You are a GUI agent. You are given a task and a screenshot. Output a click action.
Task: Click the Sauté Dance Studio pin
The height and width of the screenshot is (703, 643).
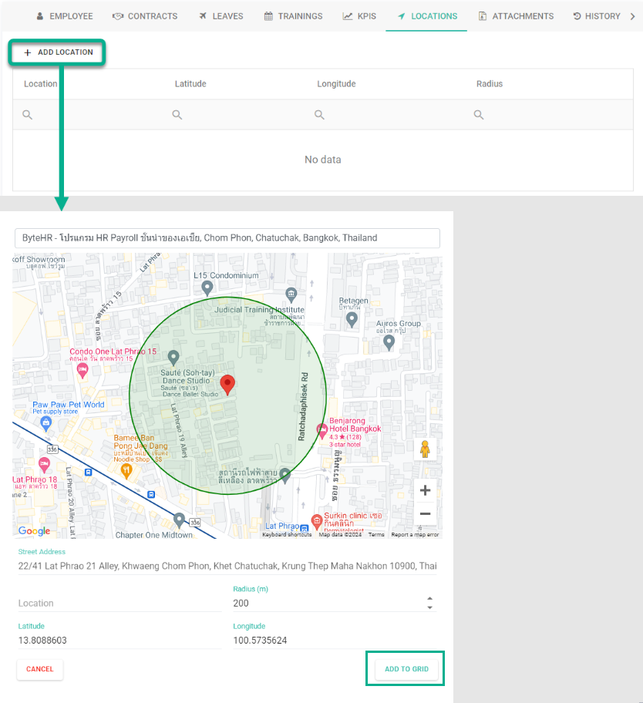tap(173, 358)
